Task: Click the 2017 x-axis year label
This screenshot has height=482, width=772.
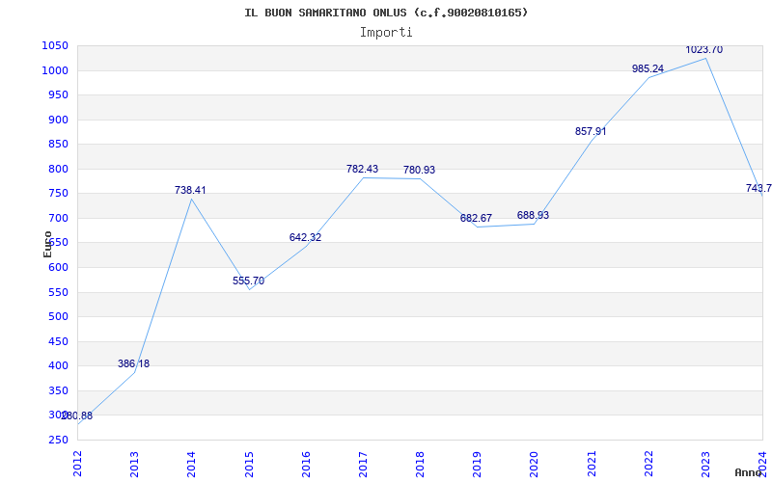Action: click(363, 464)
